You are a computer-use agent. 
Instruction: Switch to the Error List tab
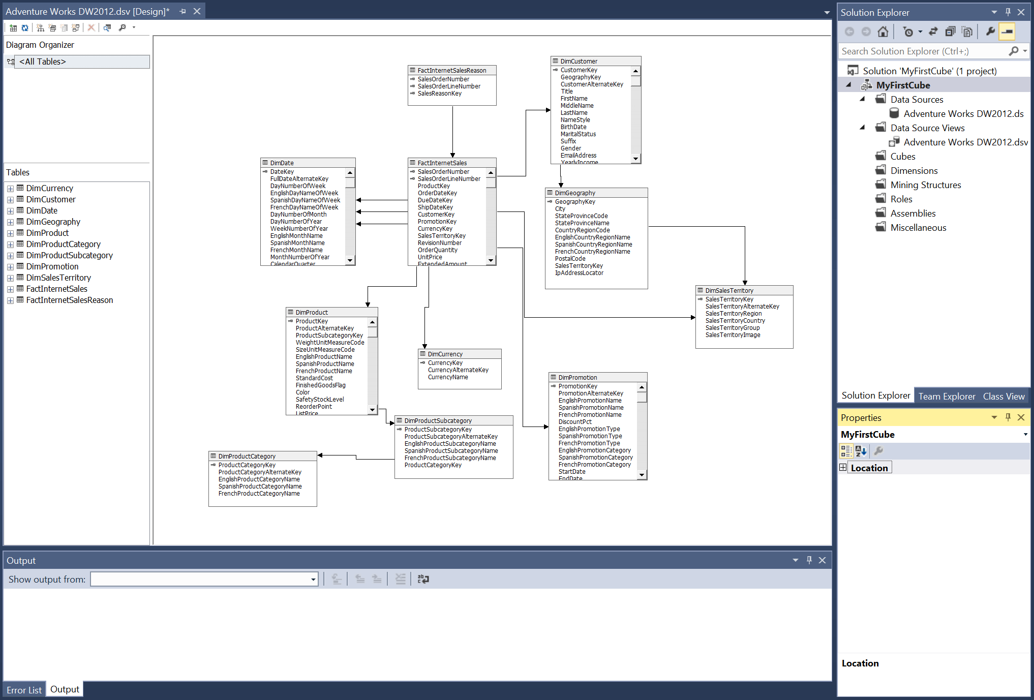24,690
